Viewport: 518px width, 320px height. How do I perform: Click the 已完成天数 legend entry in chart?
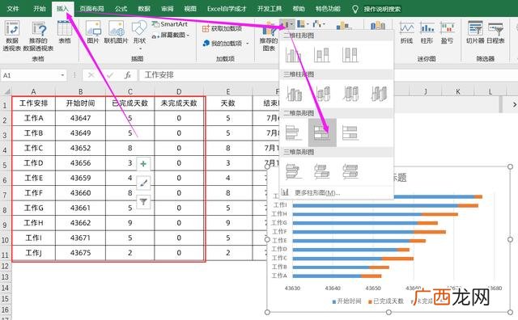pos(386,301)
